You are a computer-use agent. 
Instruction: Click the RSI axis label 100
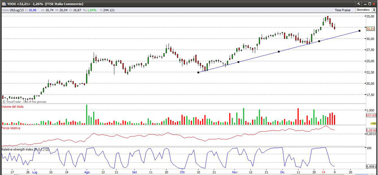click(369, 148)
